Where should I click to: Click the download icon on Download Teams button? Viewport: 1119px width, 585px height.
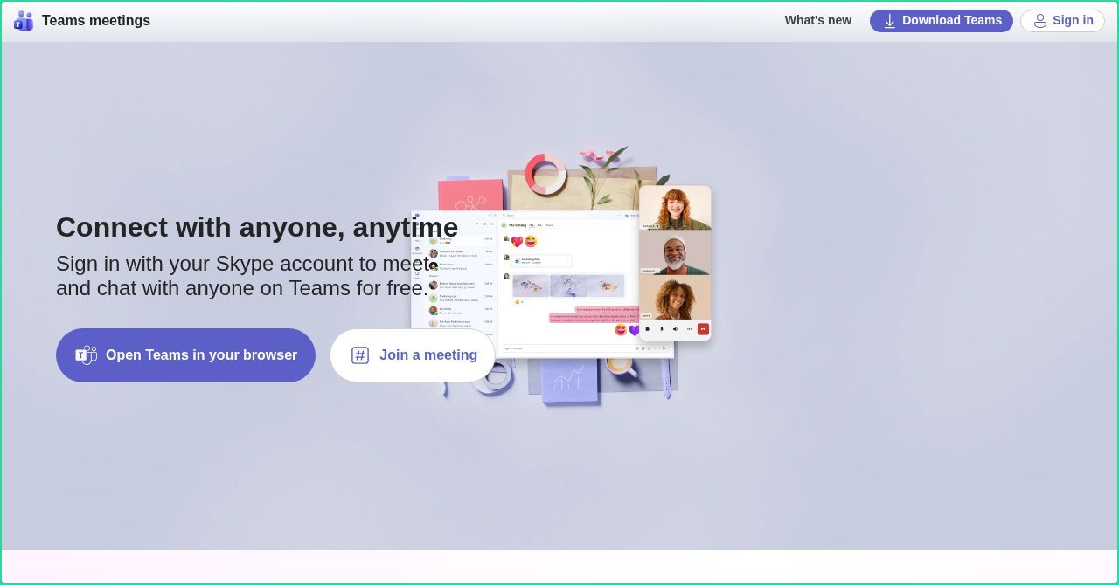click(x=889, y=21)
